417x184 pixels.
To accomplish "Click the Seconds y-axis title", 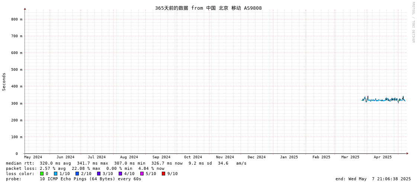I will [4, 82].
